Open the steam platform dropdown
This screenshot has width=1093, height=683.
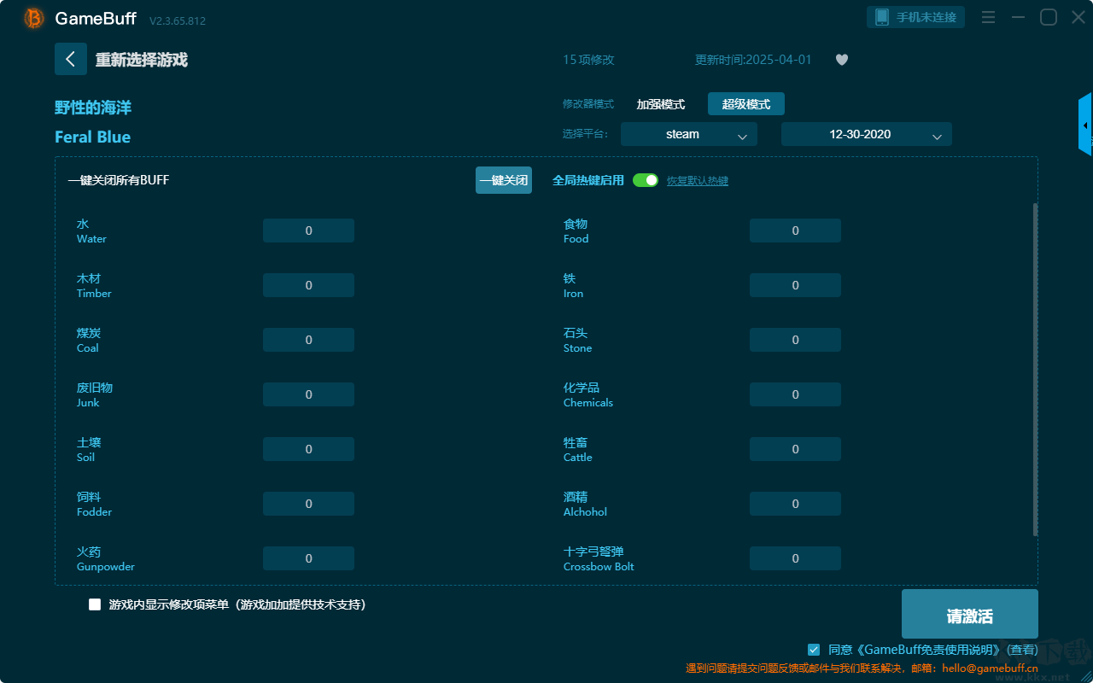689,134
